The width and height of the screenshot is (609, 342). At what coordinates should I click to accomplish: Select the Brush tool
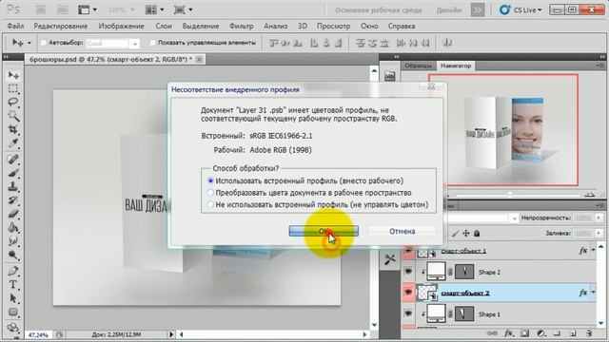[12, 173]
